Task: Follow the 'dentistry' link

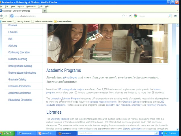Action: [x=110, y=105]
